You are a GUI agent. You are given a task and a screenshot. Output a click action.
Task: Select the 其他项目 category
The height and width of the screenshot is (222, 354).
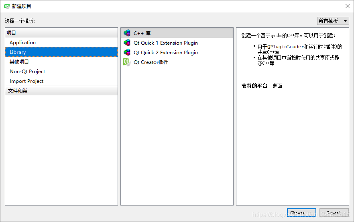coord(61,62)
